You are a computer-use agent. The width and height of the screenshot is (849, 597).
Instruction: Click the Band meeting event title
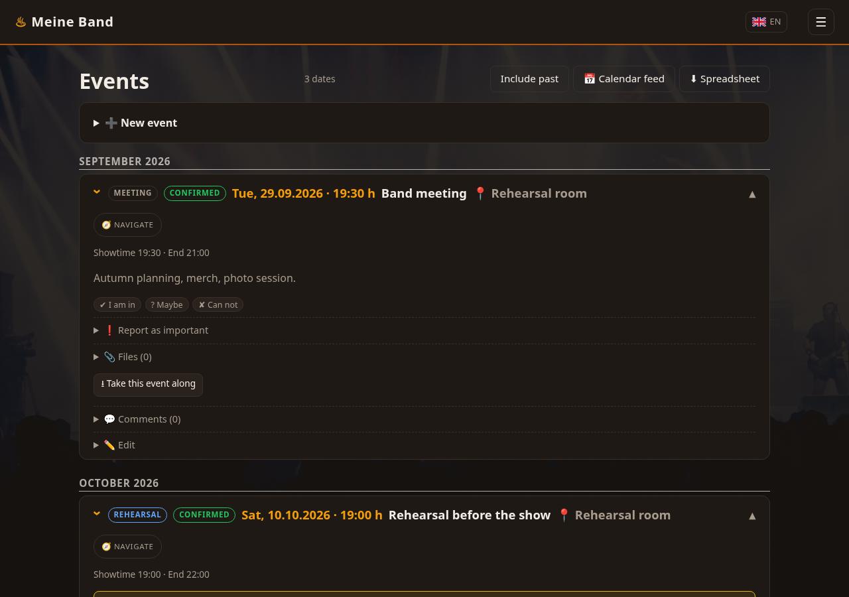pos(424,194)
